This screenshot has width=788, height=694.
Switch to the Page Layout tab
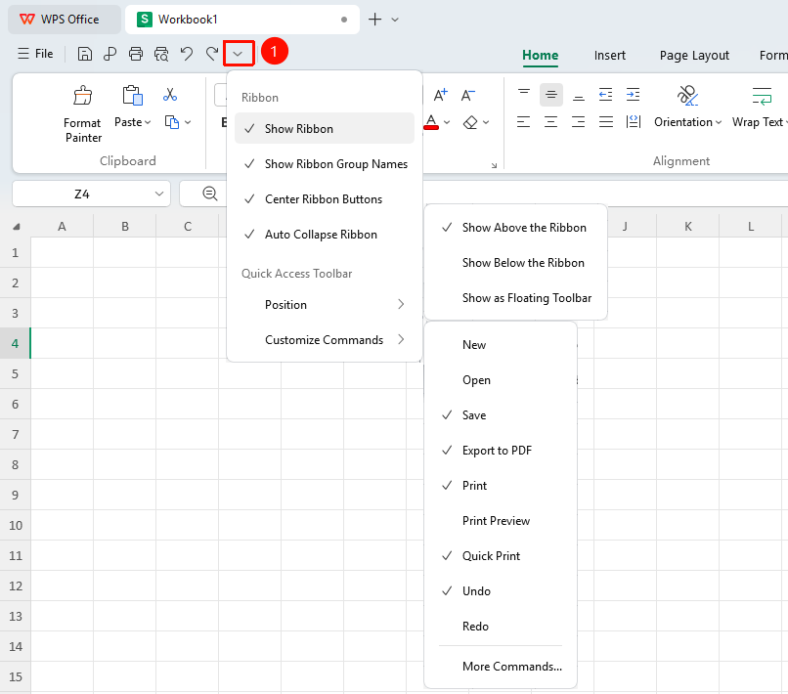(x=694, y=56)
